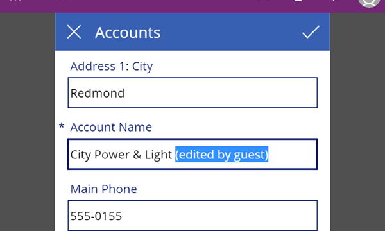
Task: Click the Address 1: City label
Action: tap(112, 66)
